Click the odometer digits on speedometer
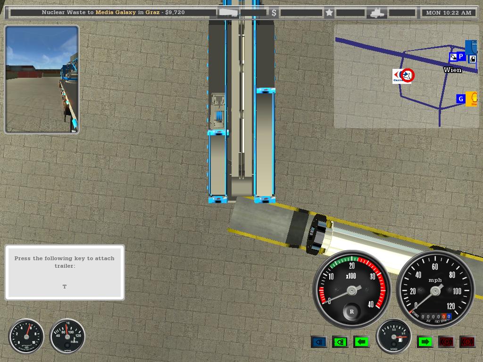Image resolution: width=483 pixels, height=362 pixels. (436, 316)
